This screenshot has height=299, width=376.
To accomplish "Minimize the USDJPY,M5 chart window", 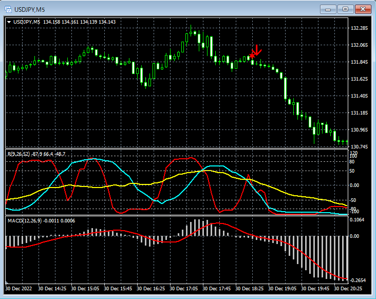I will tap(328, 9).
